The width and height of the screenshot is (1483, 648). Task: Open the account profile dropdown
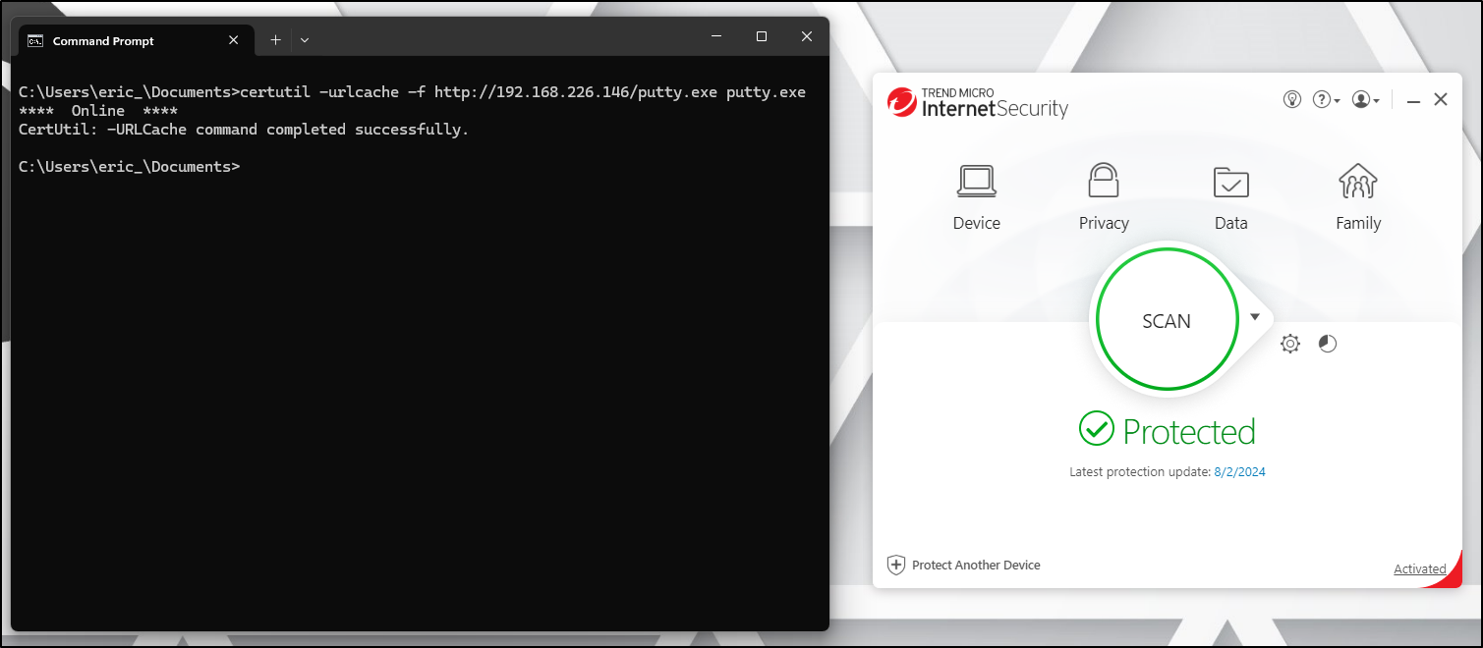(x=1365, y=99)
